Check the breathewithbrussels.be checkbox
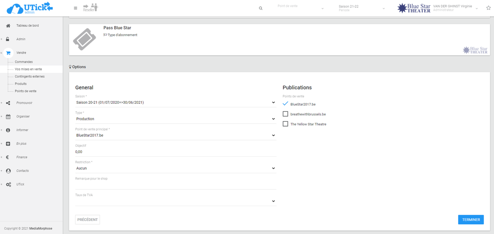494x234 pixels. point(285,114)
